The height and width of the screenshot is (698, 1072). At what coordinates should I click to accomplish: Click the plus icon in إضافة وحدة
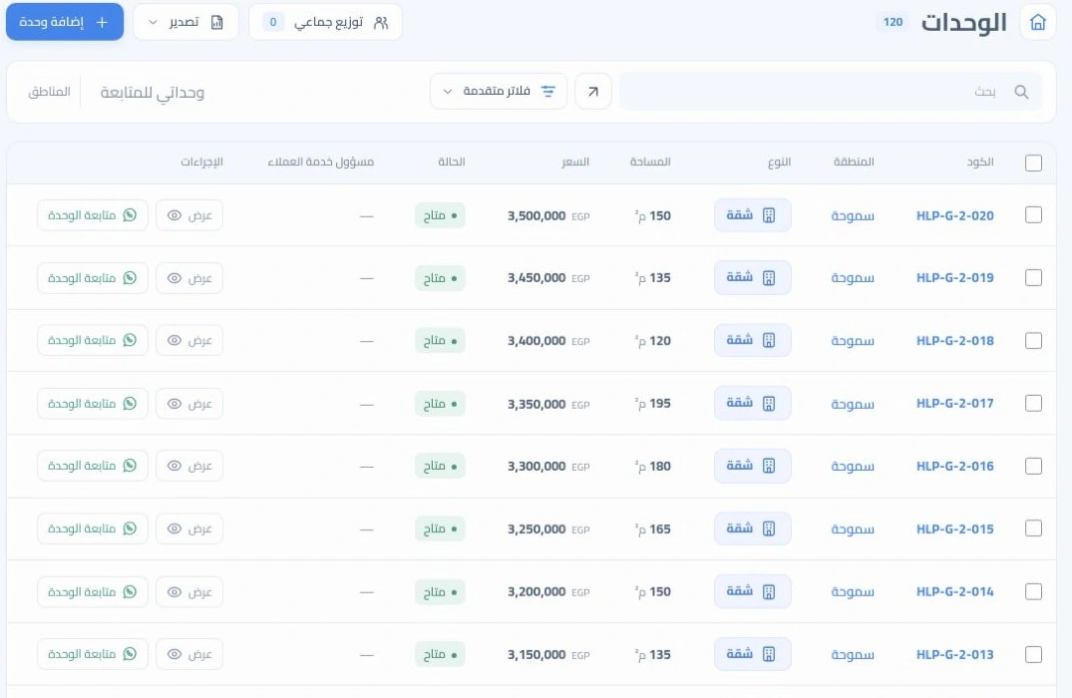pyautogui.click(x=102, y=22)
